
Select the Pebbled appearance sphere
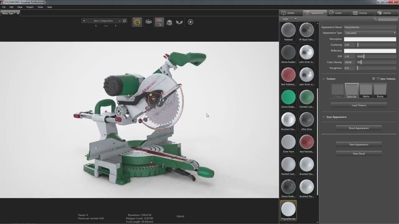(288, 32)
